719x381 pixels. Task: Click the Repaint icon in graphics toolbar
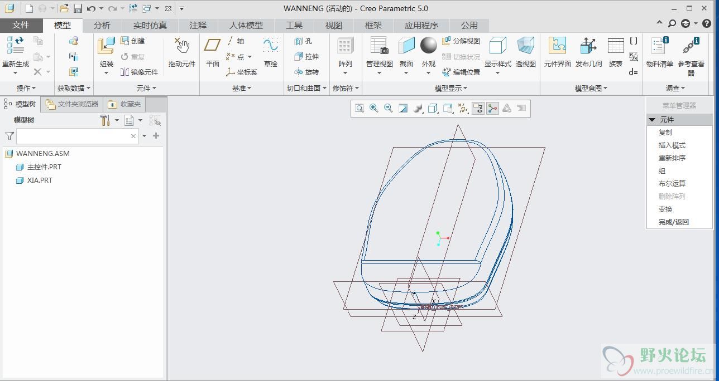click(x=403, y=109)
